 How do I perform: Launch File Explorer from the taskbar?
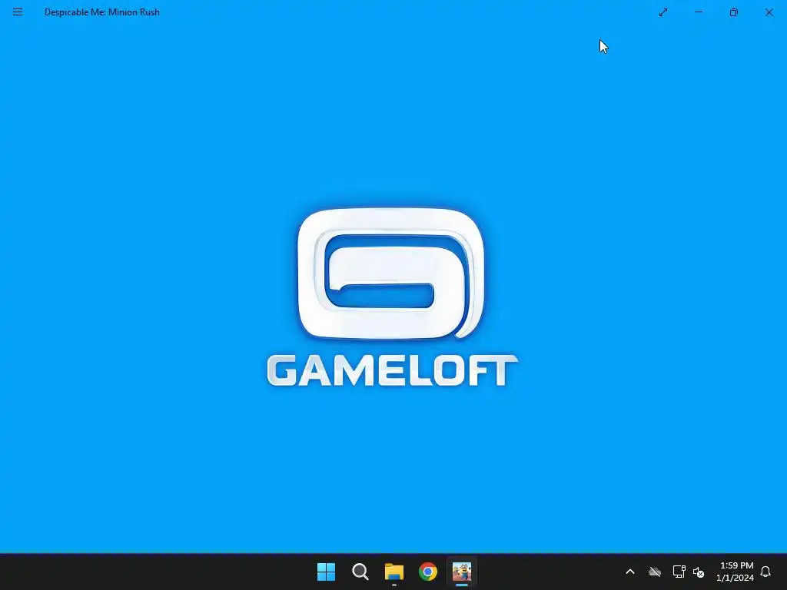[x=394, y=572]
